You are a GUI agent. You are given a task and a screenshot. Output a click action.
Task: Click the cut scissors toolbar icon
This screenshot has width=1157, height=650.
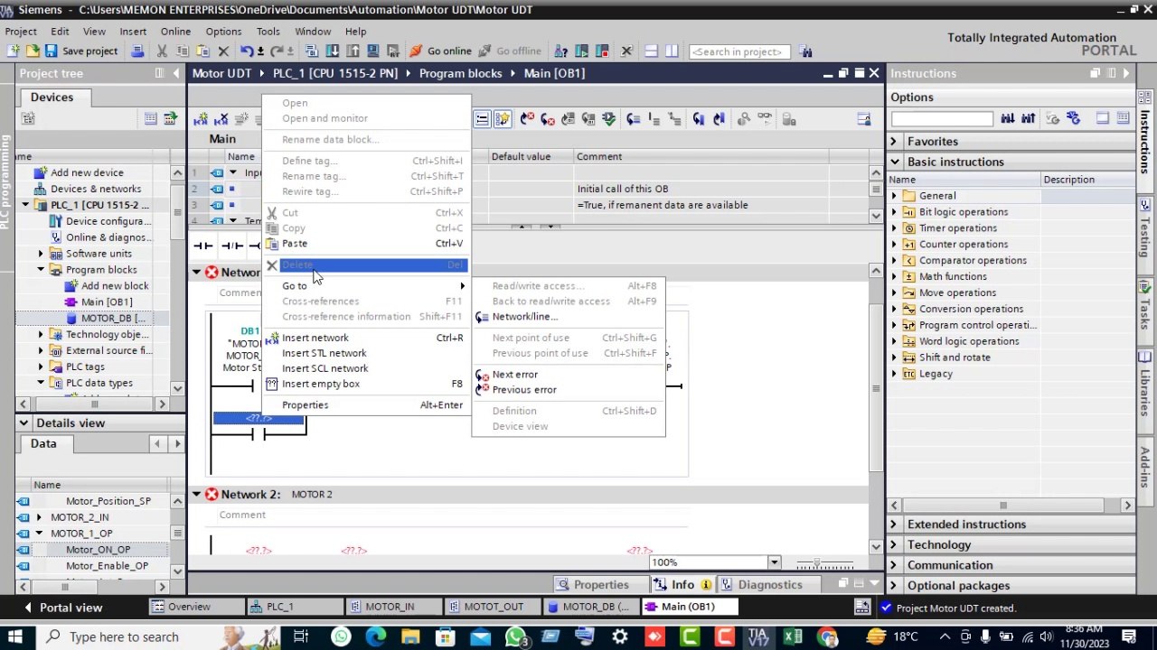(x=163, y=51)
